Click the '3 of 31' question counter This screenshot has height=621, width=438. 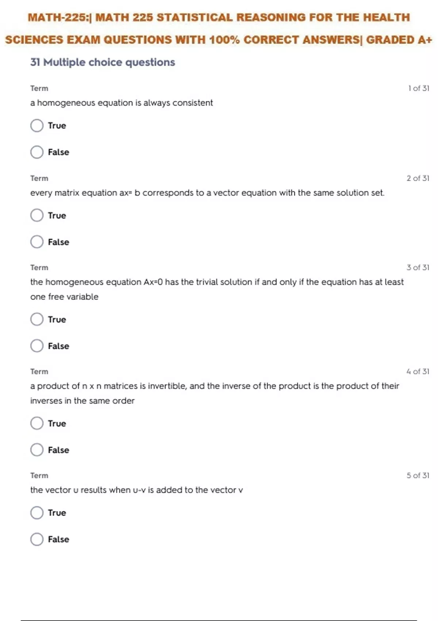[418, 267]
